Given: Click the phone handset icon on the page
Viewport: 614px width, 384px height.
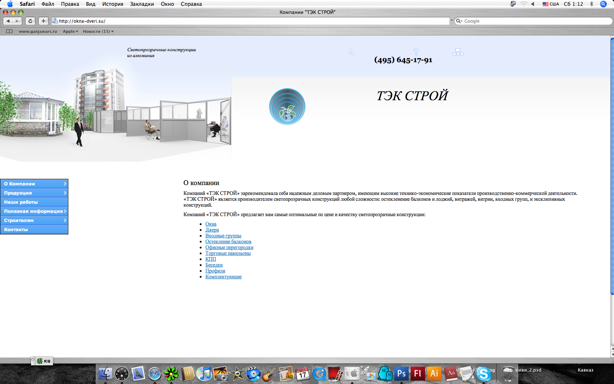Looking at the screenshot, I should coord(352,52).
